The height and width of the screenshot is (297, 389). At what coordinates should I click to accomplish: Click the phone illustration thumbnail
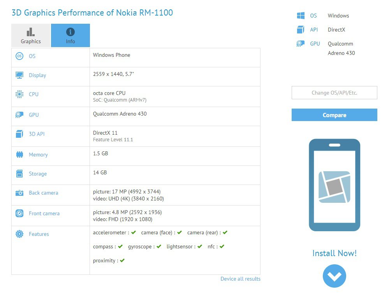(334, 185)
